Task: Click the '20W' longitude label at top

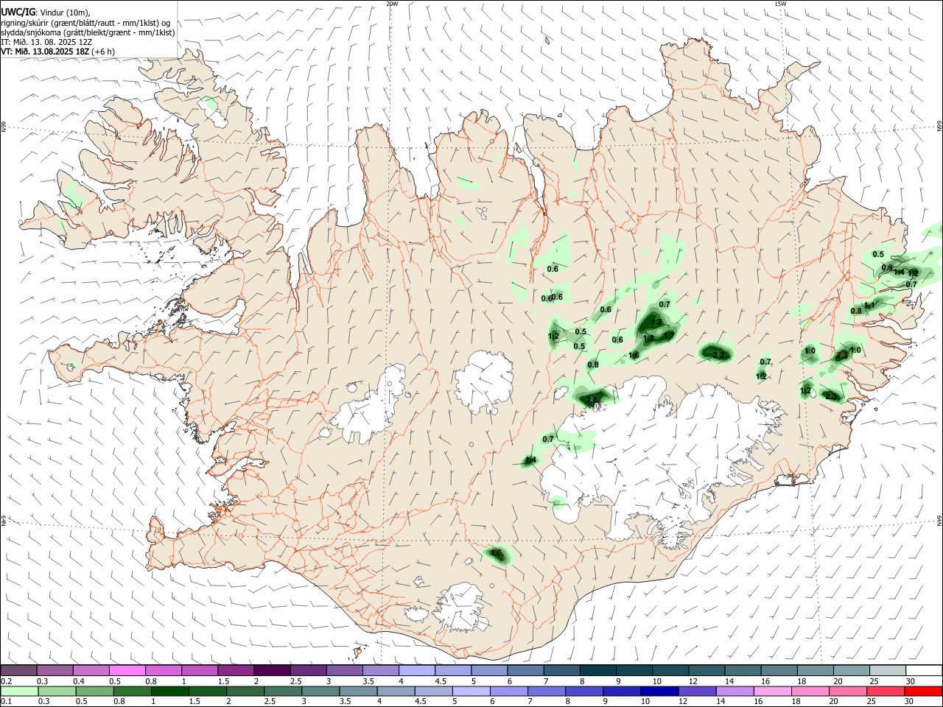Action: pos(392,4)
